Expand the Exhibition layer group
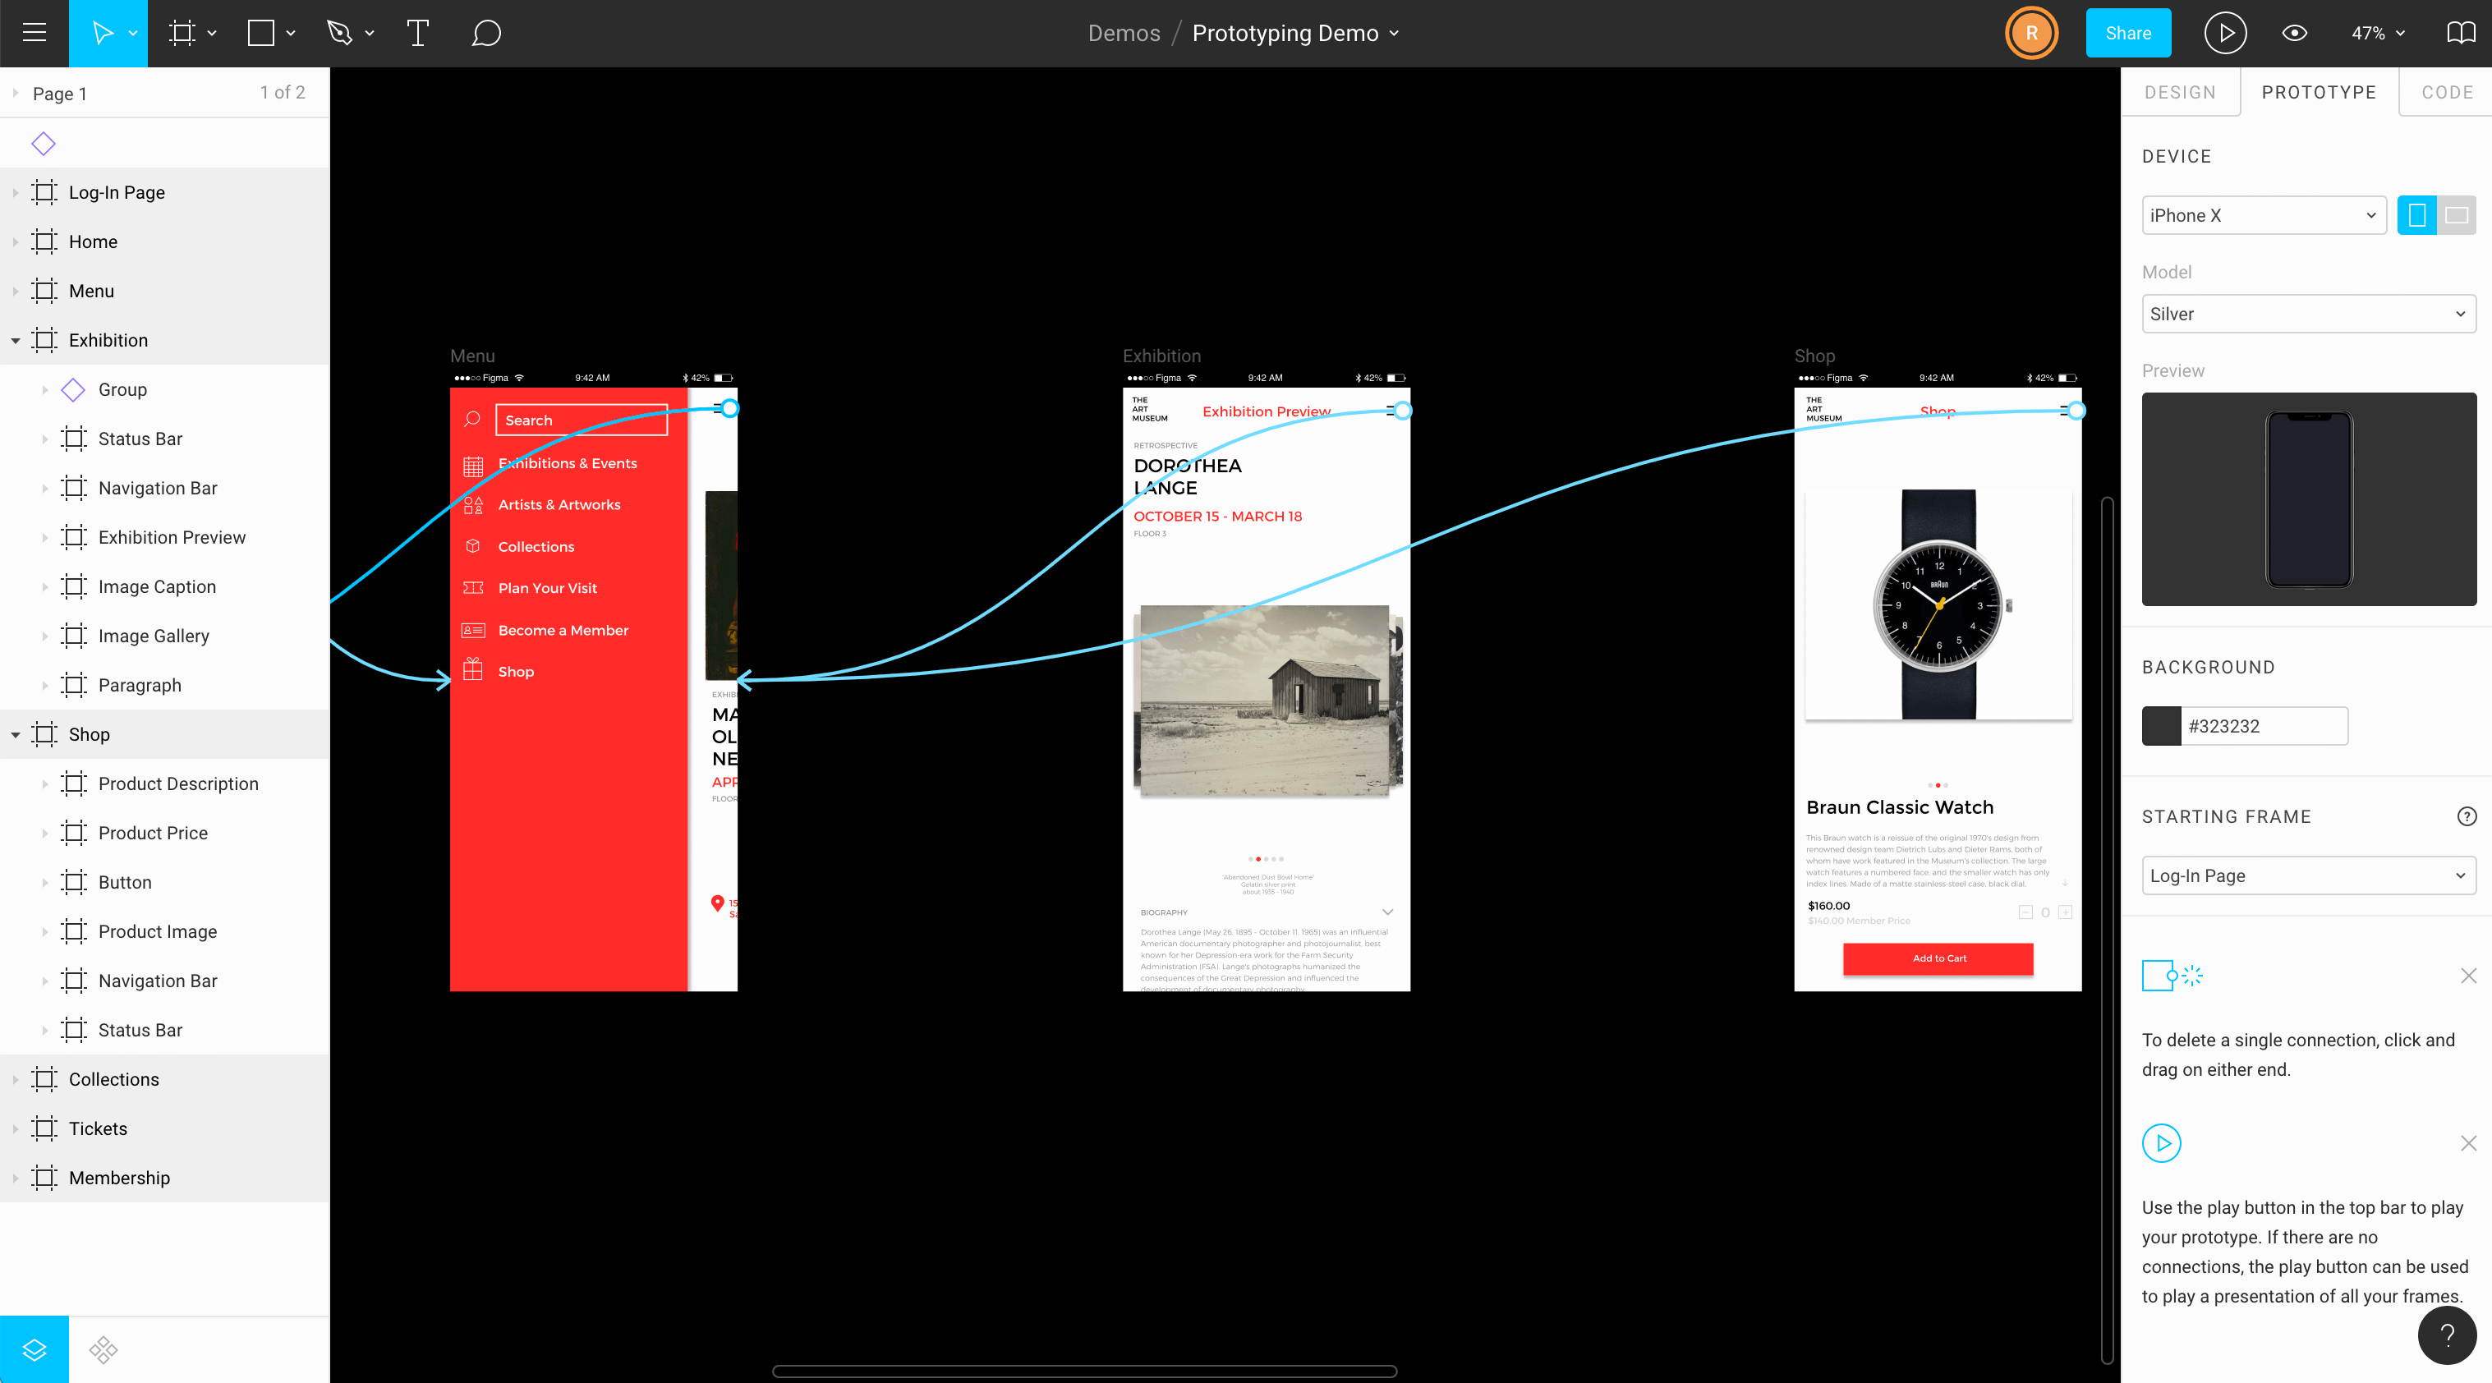 (14, 341)
